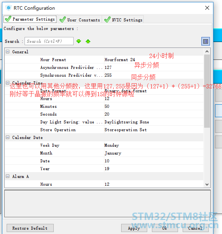Open the Month January value
This screenshot has width=222, height=234.
click(113, 153)
